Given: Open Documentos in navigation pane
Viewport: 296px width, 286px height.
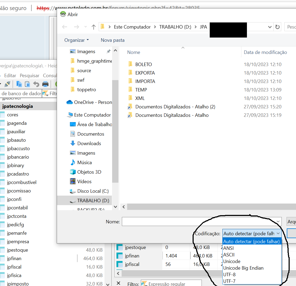Looking at the screenshot, I should [90, 134].
